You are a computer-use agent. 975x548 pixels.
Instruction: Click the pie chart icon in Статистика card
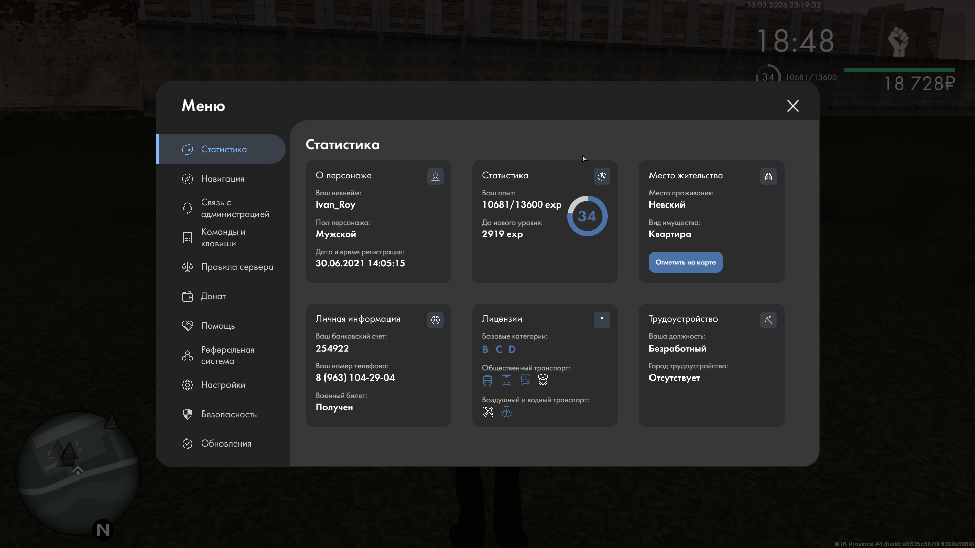coord(602,176)
